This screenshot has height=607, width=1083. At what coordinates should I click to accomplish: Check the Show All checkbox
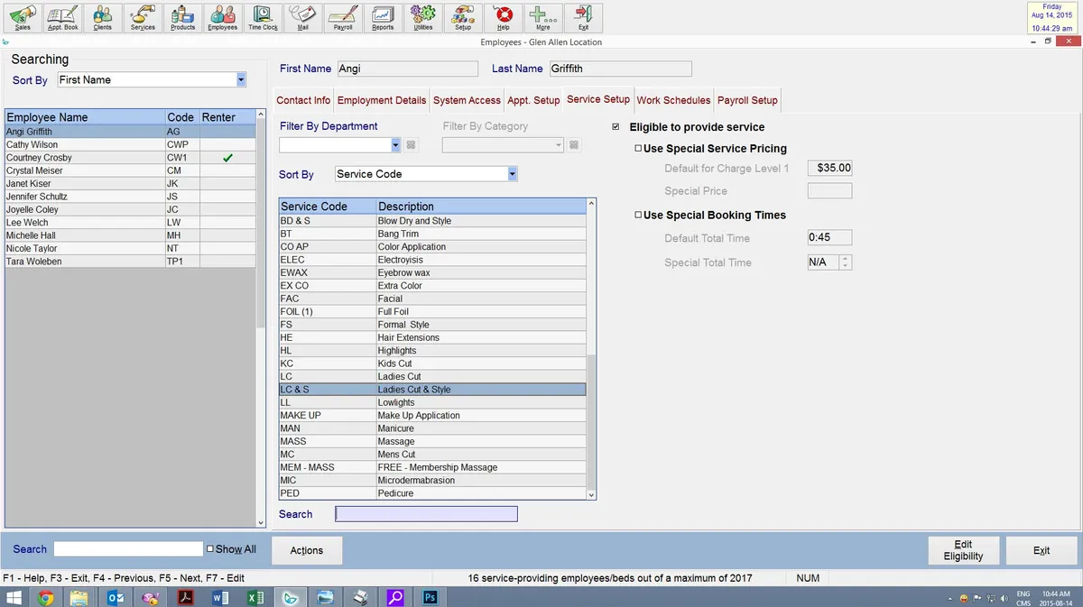click(x=210, y=548)
